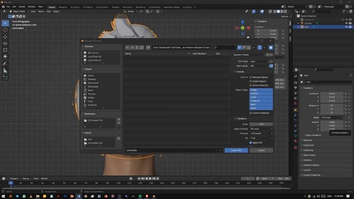Open Render menu in Blender
This screenshot has height=199, width=354.
22,7
